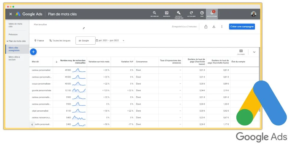This screenshot has height=146, width=290.
Task: Sort by the Concurrence column header
Action: click(142, 62)
